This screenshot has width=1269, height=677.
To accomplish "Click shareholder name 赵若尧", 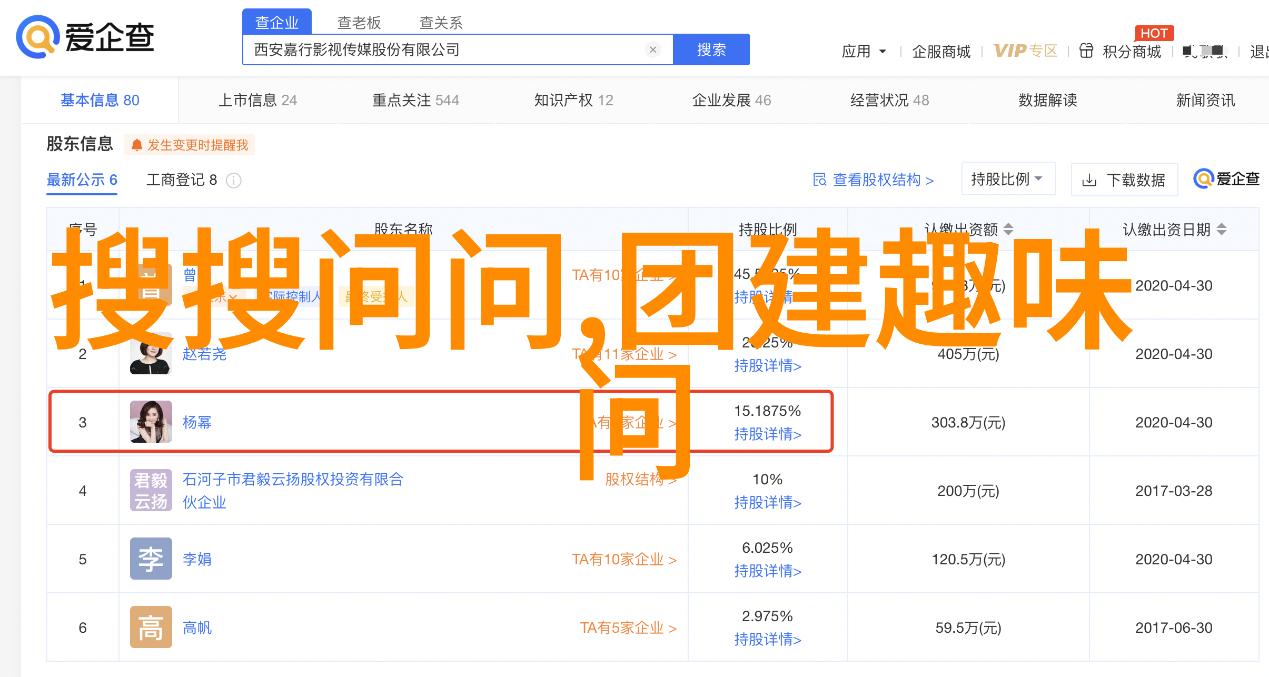I will click(204, 354).
